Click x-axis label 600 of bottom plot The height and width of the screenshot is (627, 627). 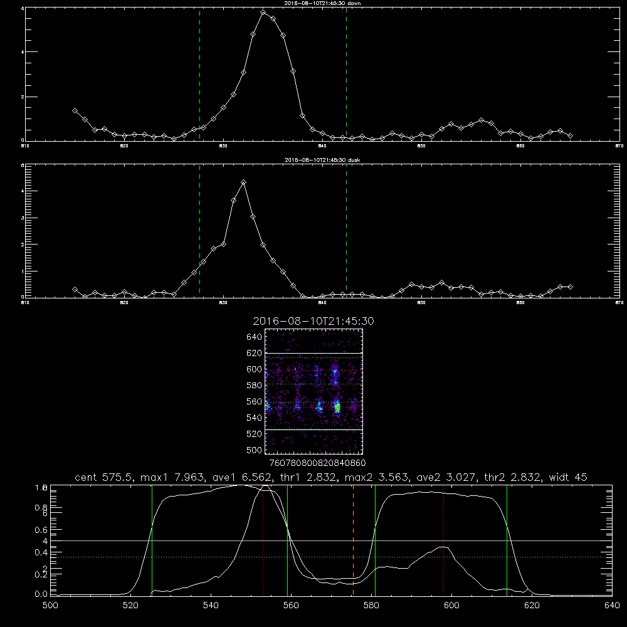451,606
